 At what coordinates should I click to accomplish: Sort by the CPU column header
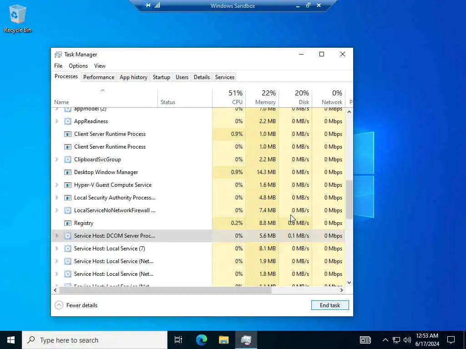point(229,97)
